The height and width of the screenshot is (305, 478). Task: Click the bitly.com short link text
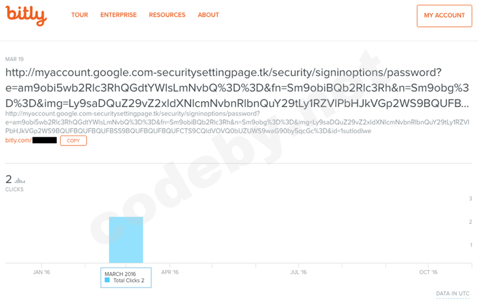pos(18,141)
